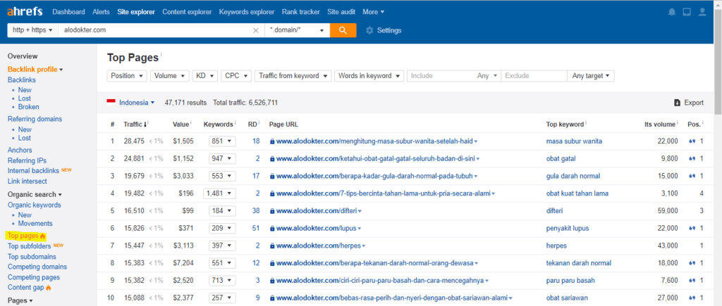This screenshot has width=722, height=306.
Task: Open Keywords explorer tab
Action: 247,12
